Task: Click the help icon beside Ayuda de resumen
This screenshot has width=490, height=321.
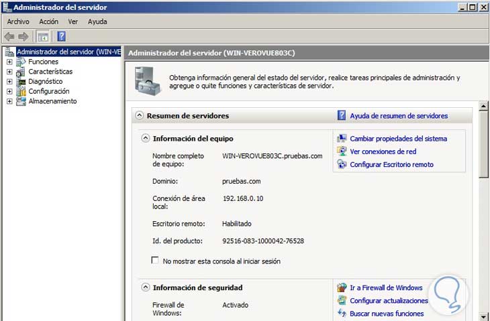Action: pos(342,115)
